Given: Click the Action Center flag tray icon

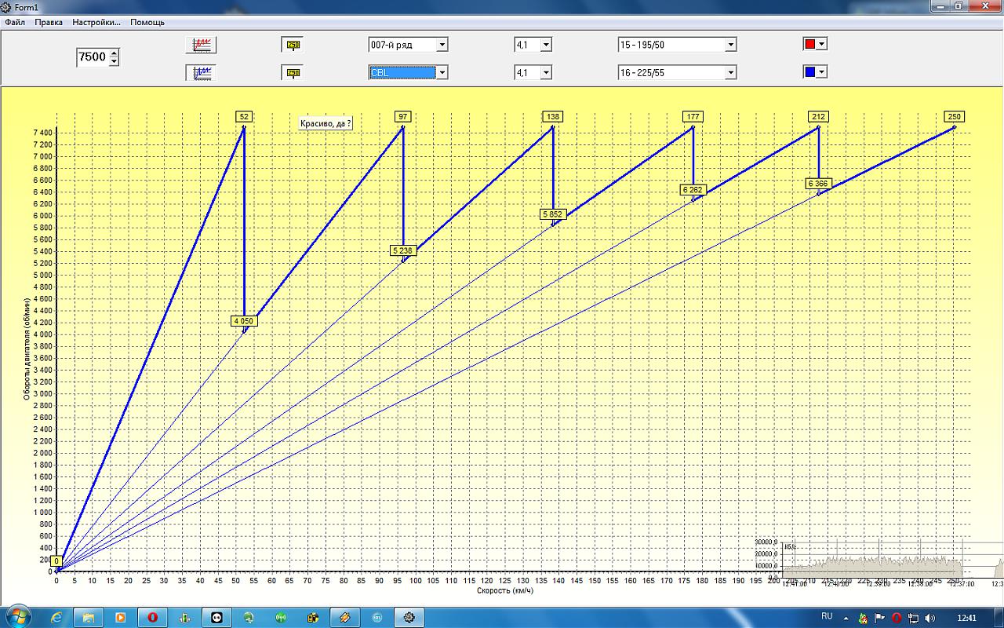Looking at the screenshot, I should (x=880, y=618).
